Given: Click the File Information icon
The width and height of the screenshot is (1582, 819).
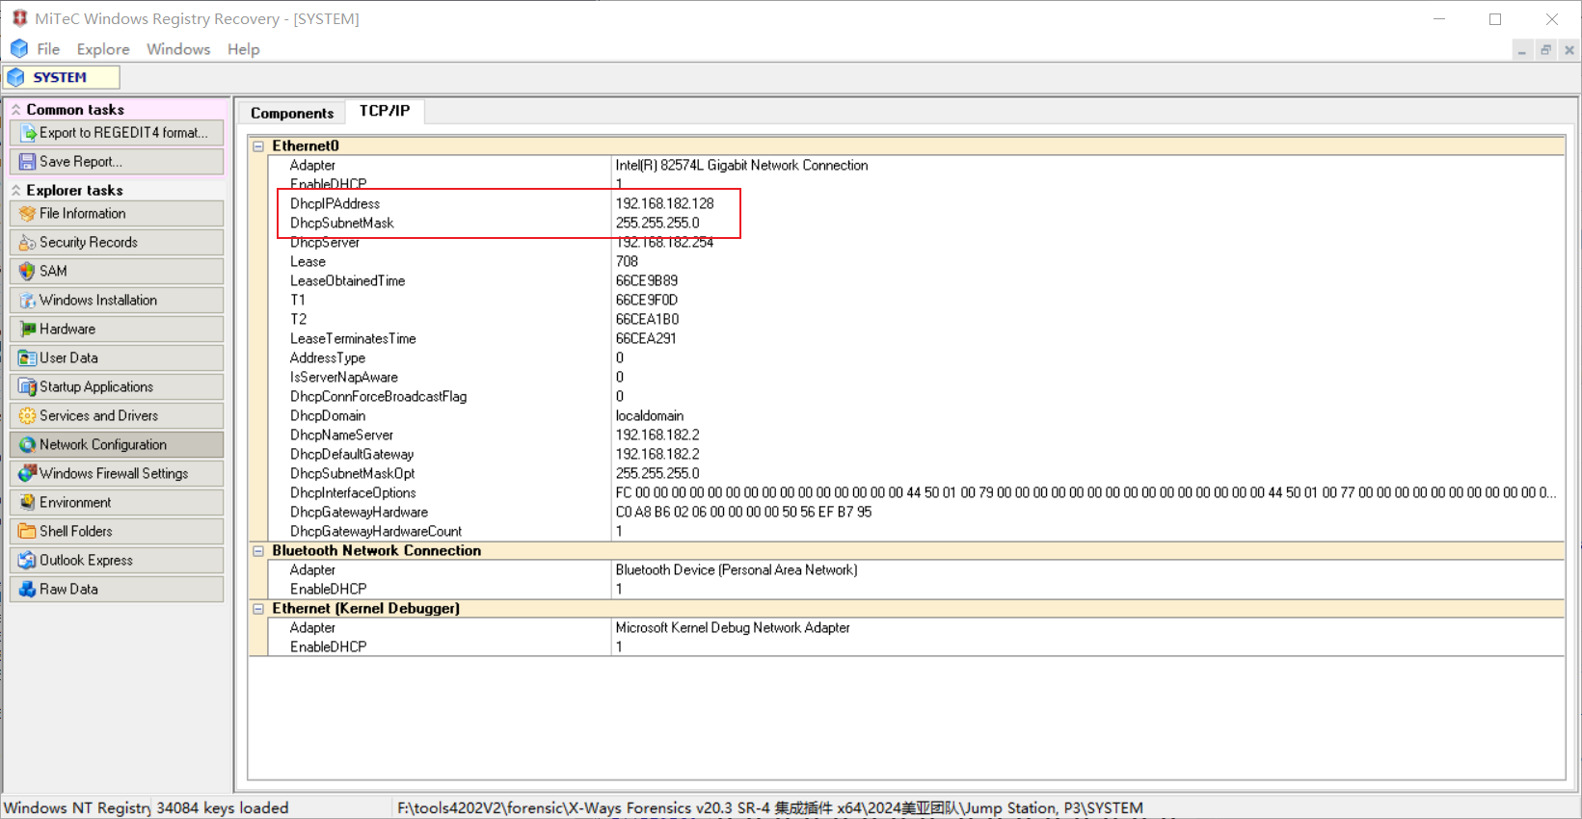Looking at the screenshot, I should point(28,214).
